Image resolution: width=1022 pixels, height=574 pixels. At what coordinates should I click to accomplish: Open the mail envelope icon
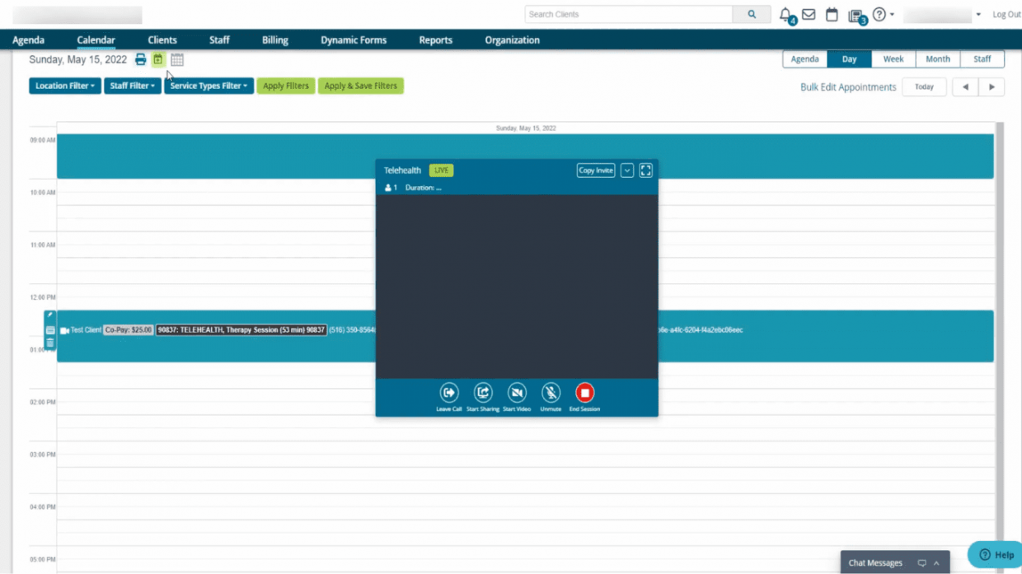[x=809, y=14]
